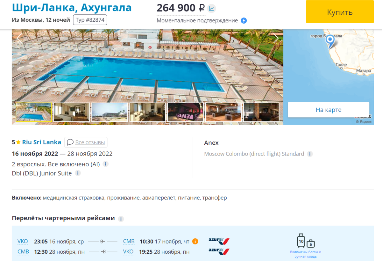382x261 pixels.
Task: Click the info icon next to Moscow Colombo Standard
Action: click(310, 154)
